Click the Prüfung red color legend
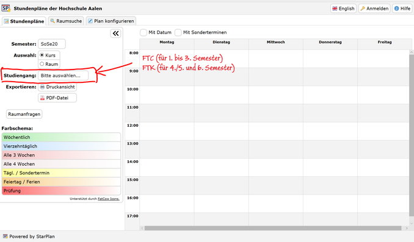Screen dimensions: 414x242 61,191
